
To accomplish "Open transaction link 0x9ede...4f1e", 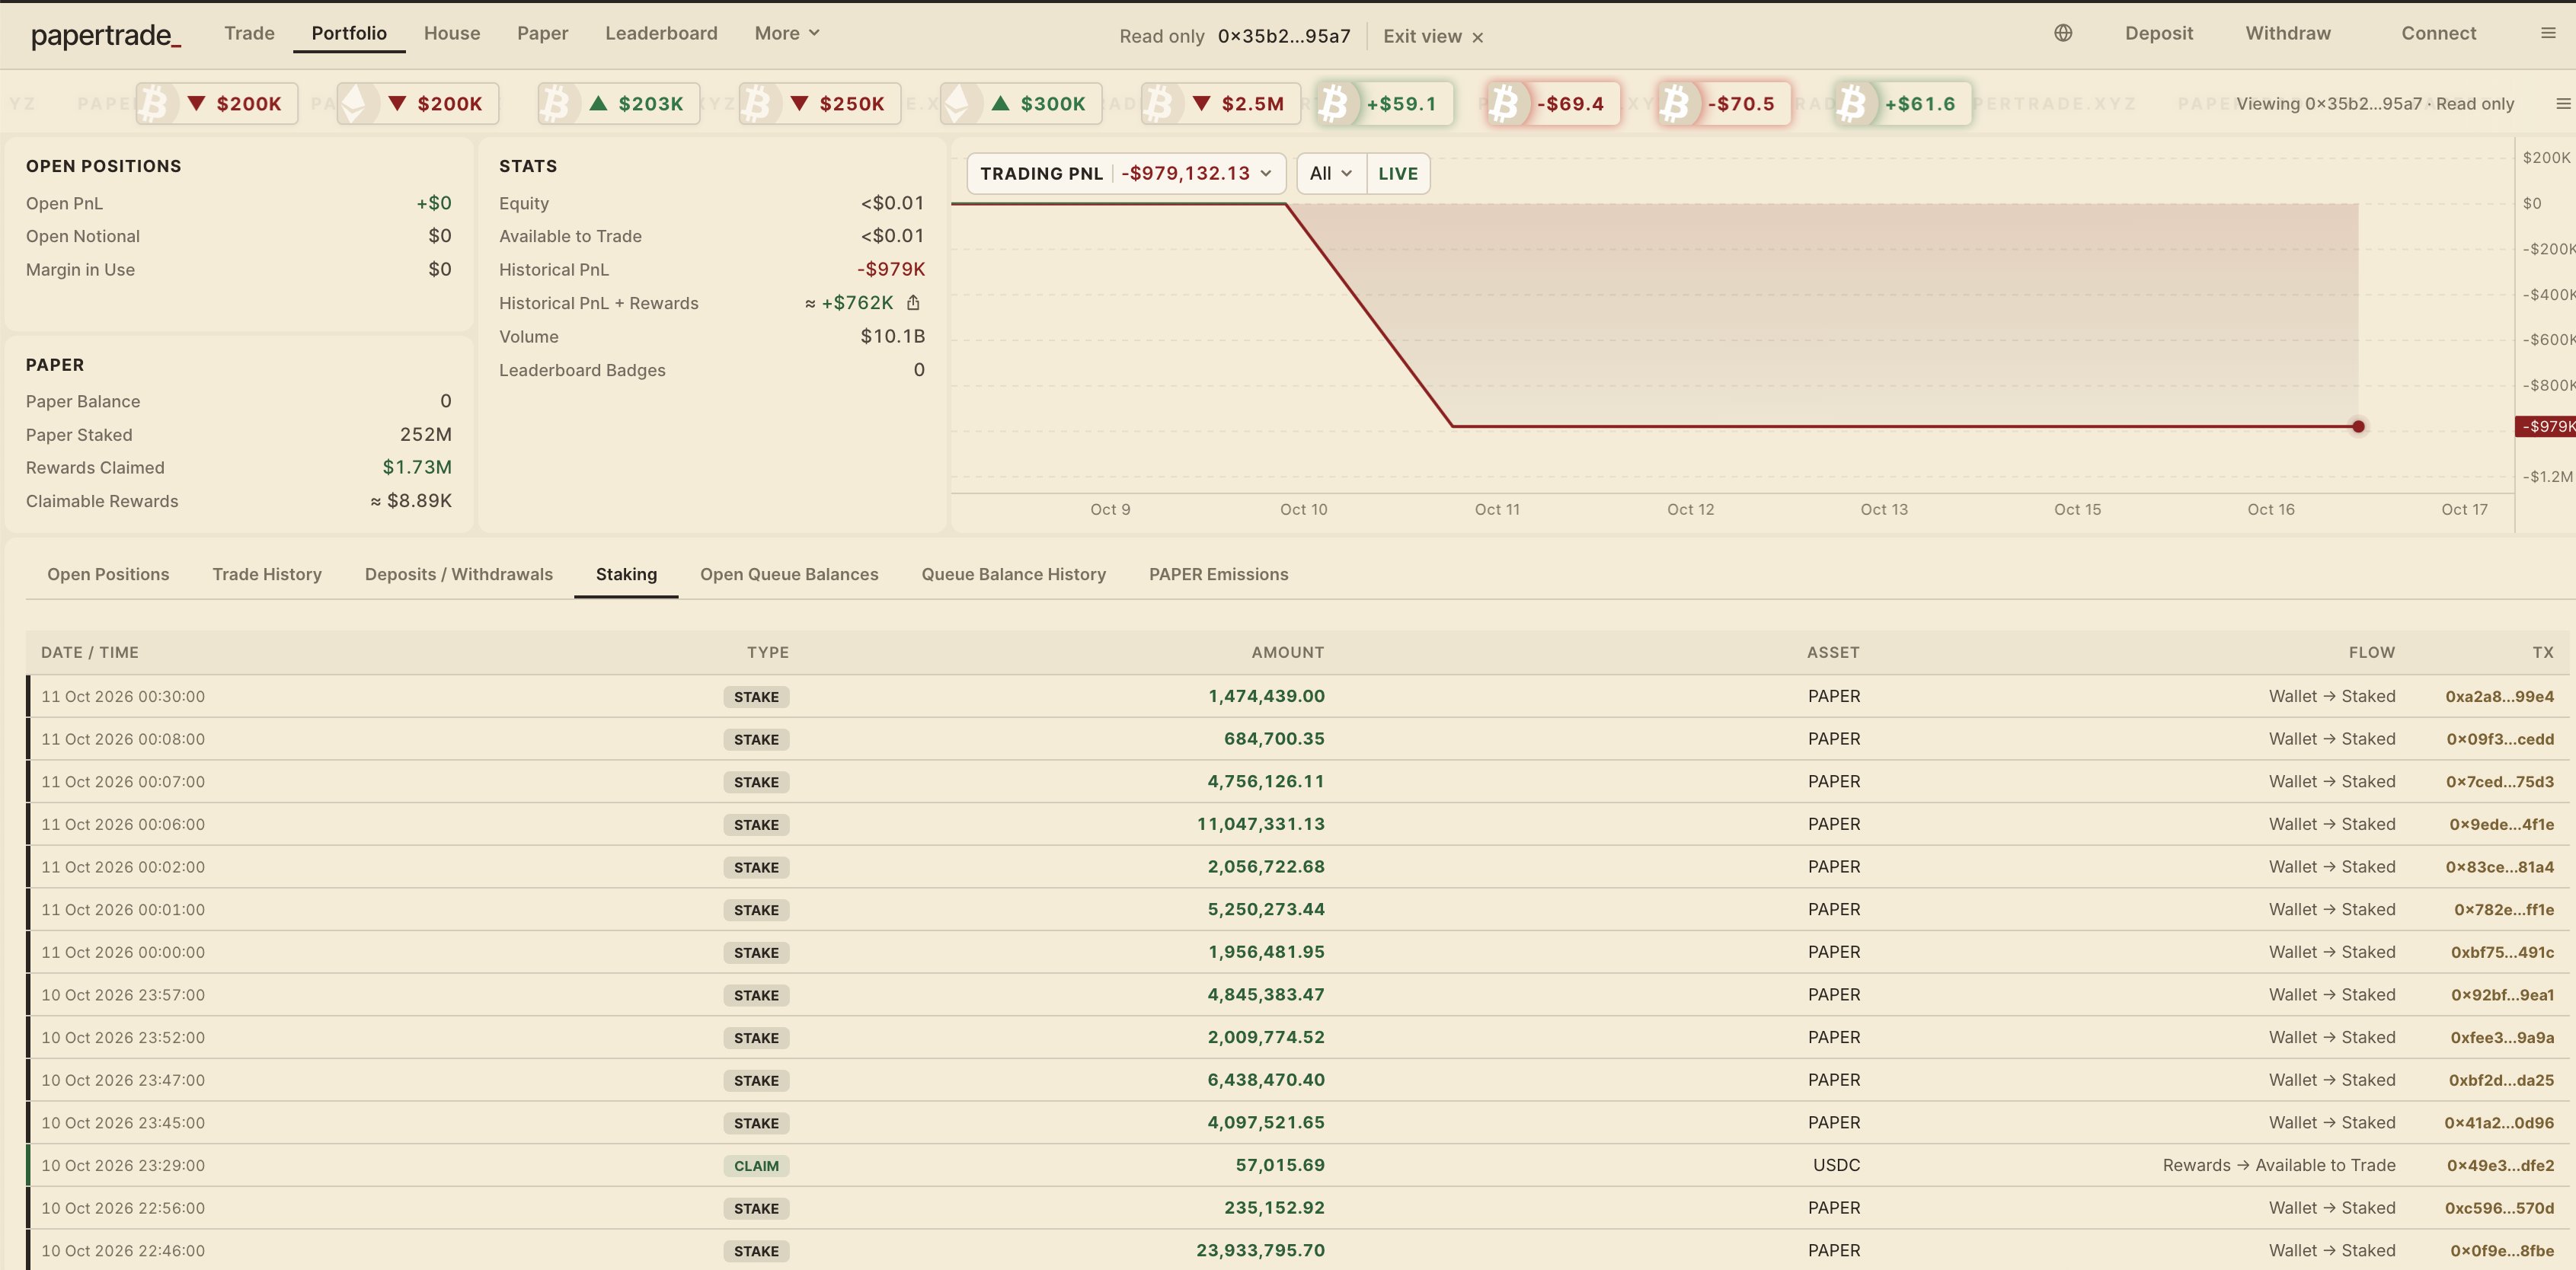I will [x=2501, y=824].
